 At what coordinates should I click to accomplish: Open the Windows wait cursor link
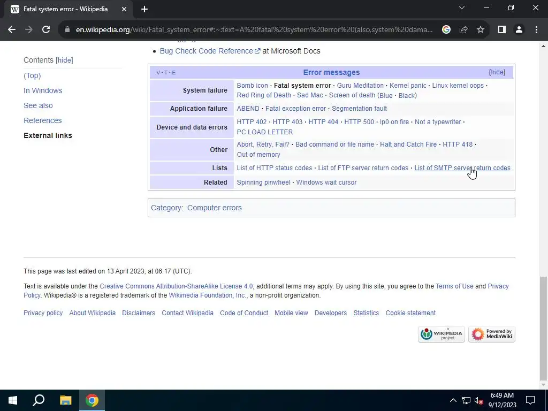pos(326,182)
